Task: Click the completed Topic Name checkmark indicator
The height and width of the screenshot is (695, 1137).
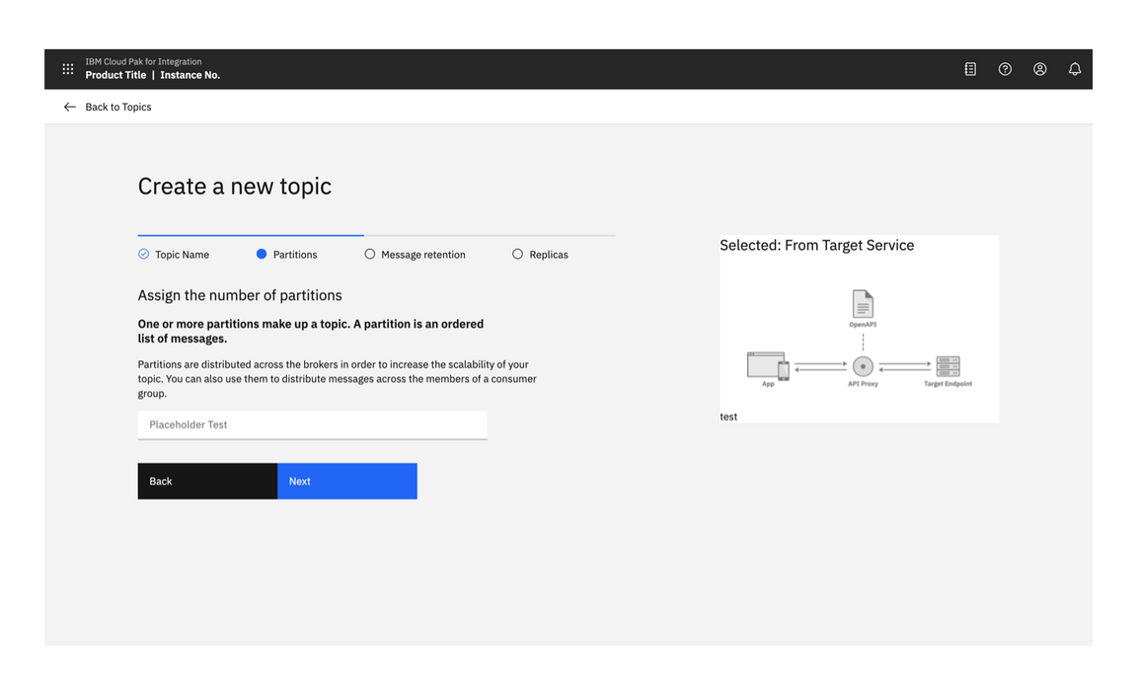Action: click(x=142, y=254)
